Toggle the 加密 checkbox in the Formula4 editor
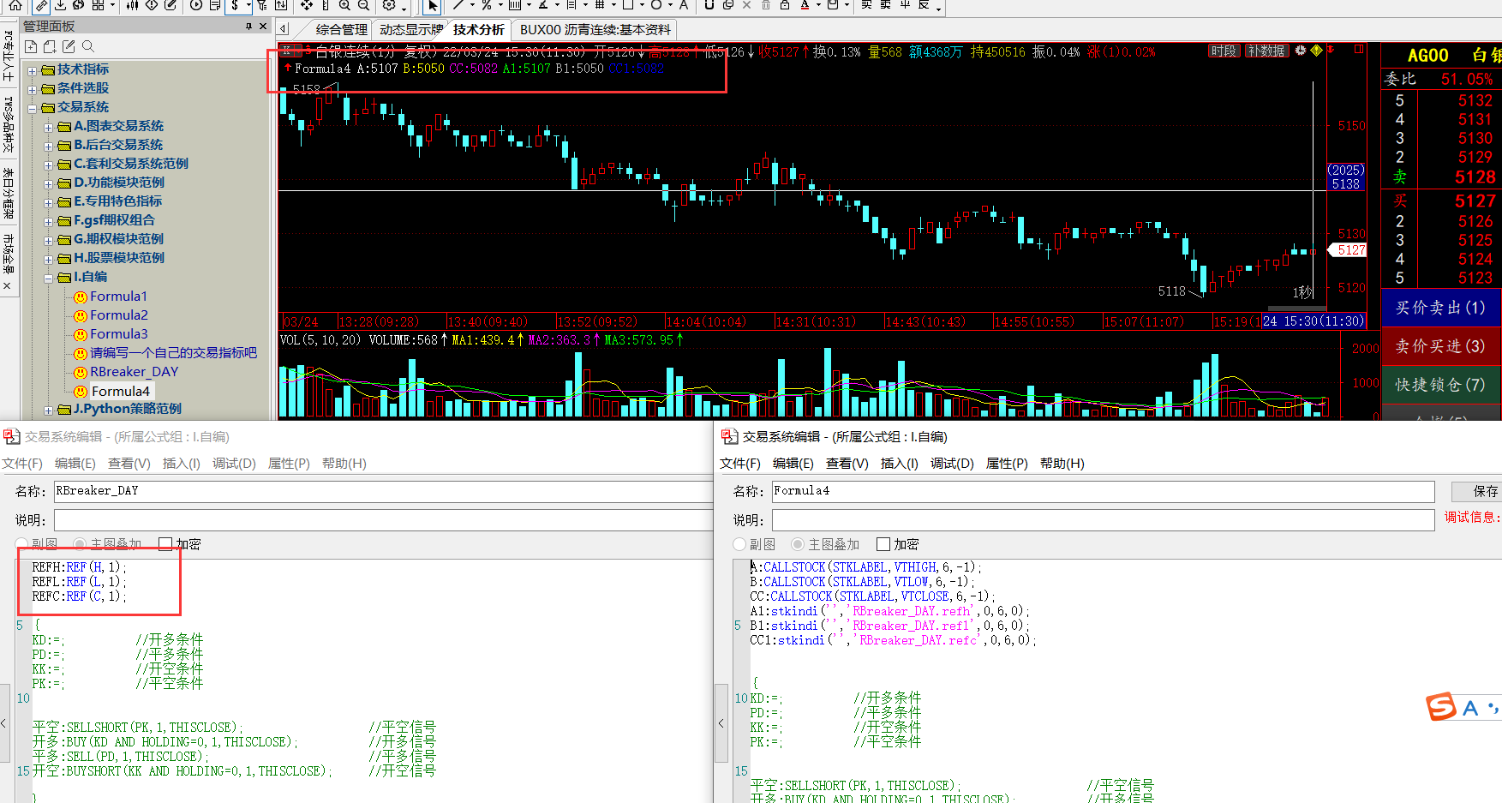 tap(883, 544)
